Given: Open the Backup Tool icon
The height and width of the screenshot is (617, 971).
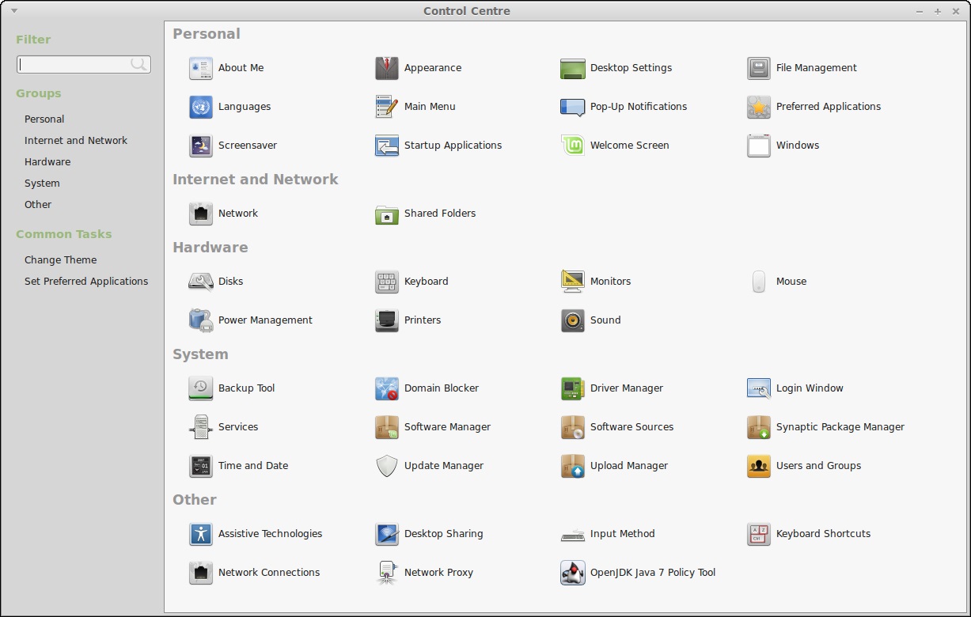Looking at the screenshot, I should 201,388.
